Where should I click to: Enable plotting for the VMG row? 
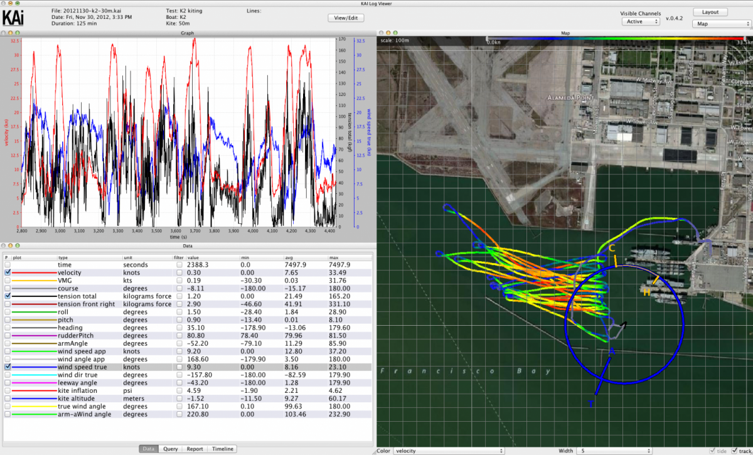pos(8,281)
